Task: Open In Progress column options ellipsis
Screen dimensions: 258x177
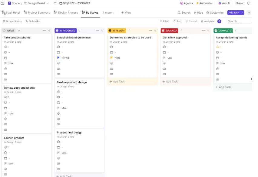Action: (98, 31)
